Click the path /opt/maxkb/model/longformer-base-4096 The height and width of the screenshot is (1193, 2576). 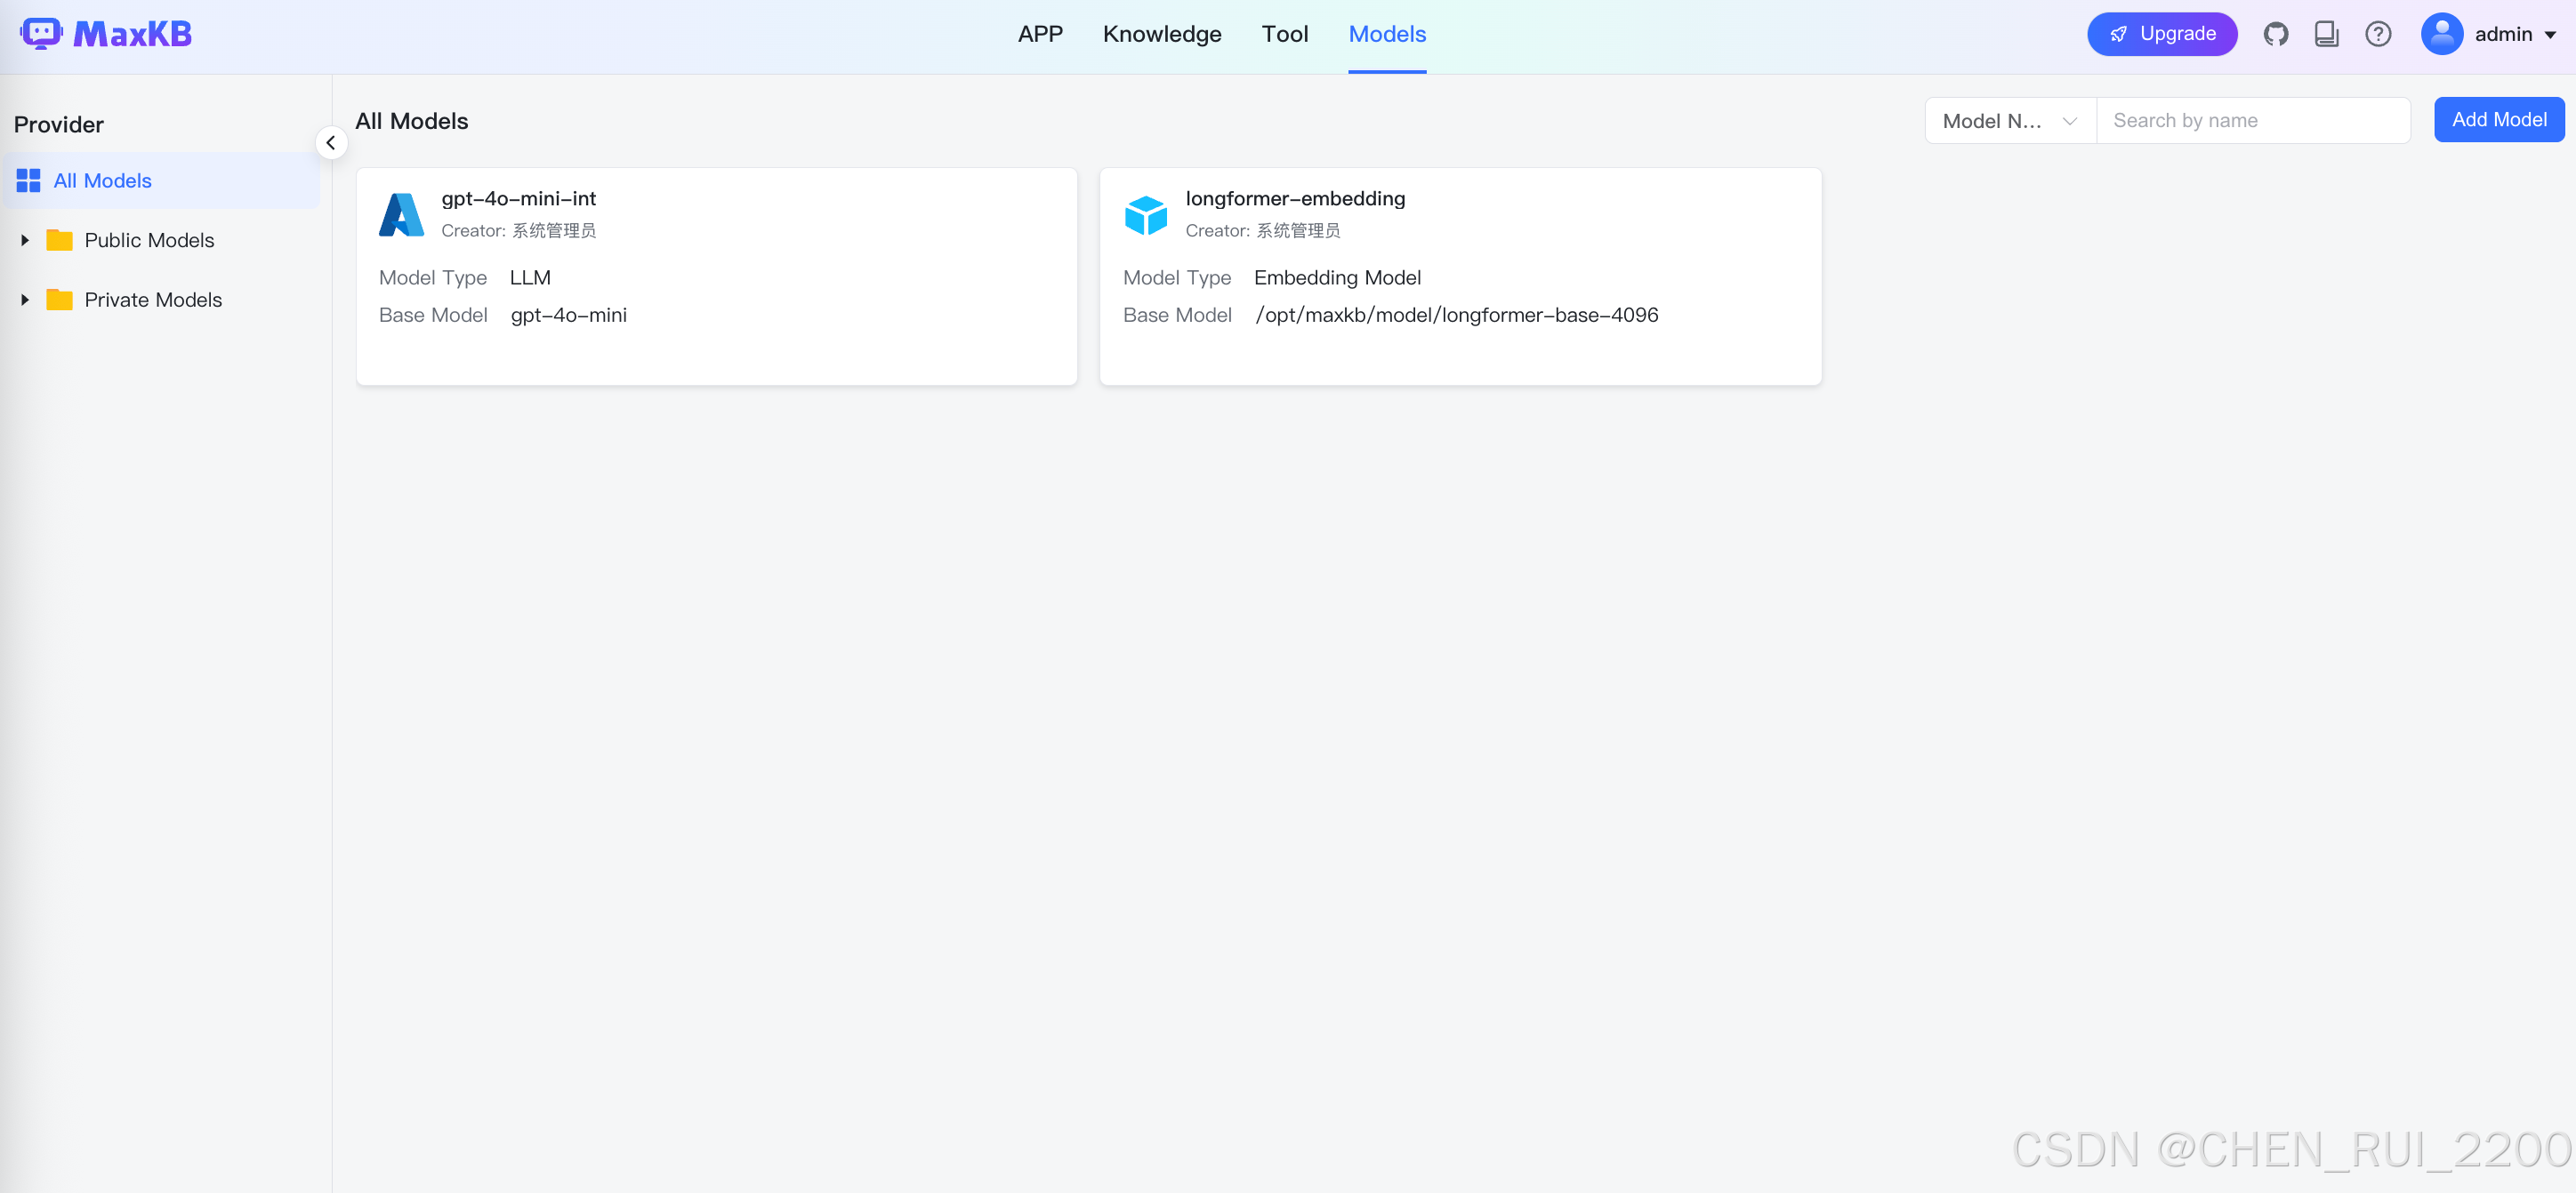coord(1456,315)
